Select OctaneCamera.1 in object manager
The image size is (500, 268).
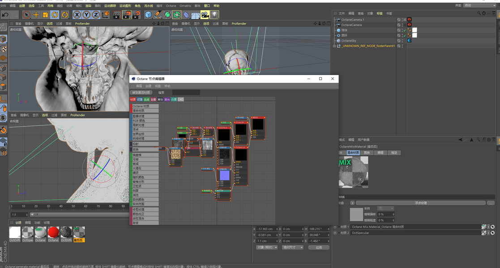pos(353,20)
